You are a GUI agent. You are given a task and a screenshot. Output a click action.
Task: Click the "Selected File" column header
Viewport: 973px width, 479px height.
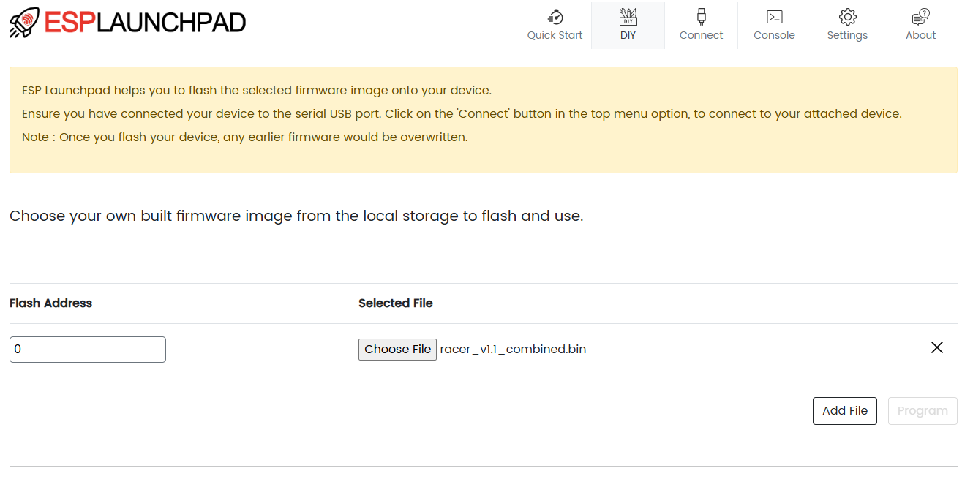coord(395,303)
